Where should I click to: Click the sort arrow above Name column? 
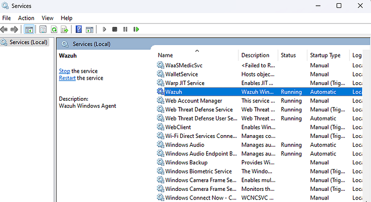tap(197, 51)
